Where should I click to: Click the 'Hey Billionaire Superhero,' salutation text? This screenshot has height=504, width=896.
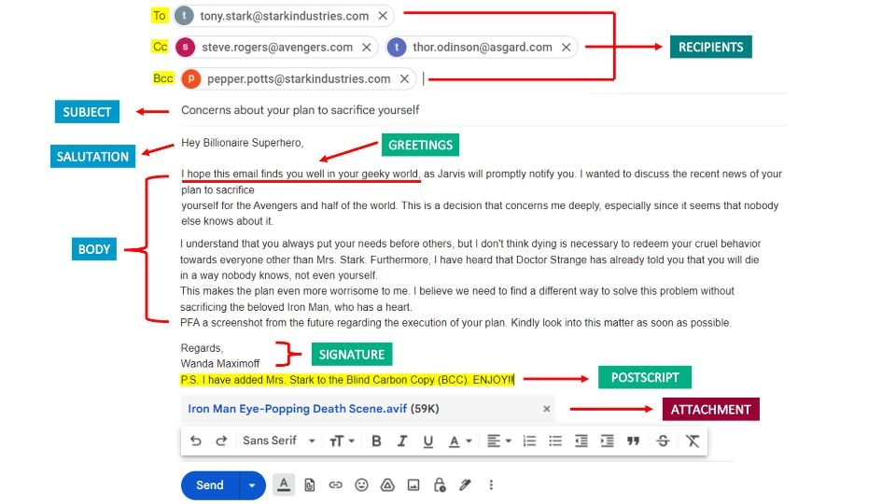(243, 143)
